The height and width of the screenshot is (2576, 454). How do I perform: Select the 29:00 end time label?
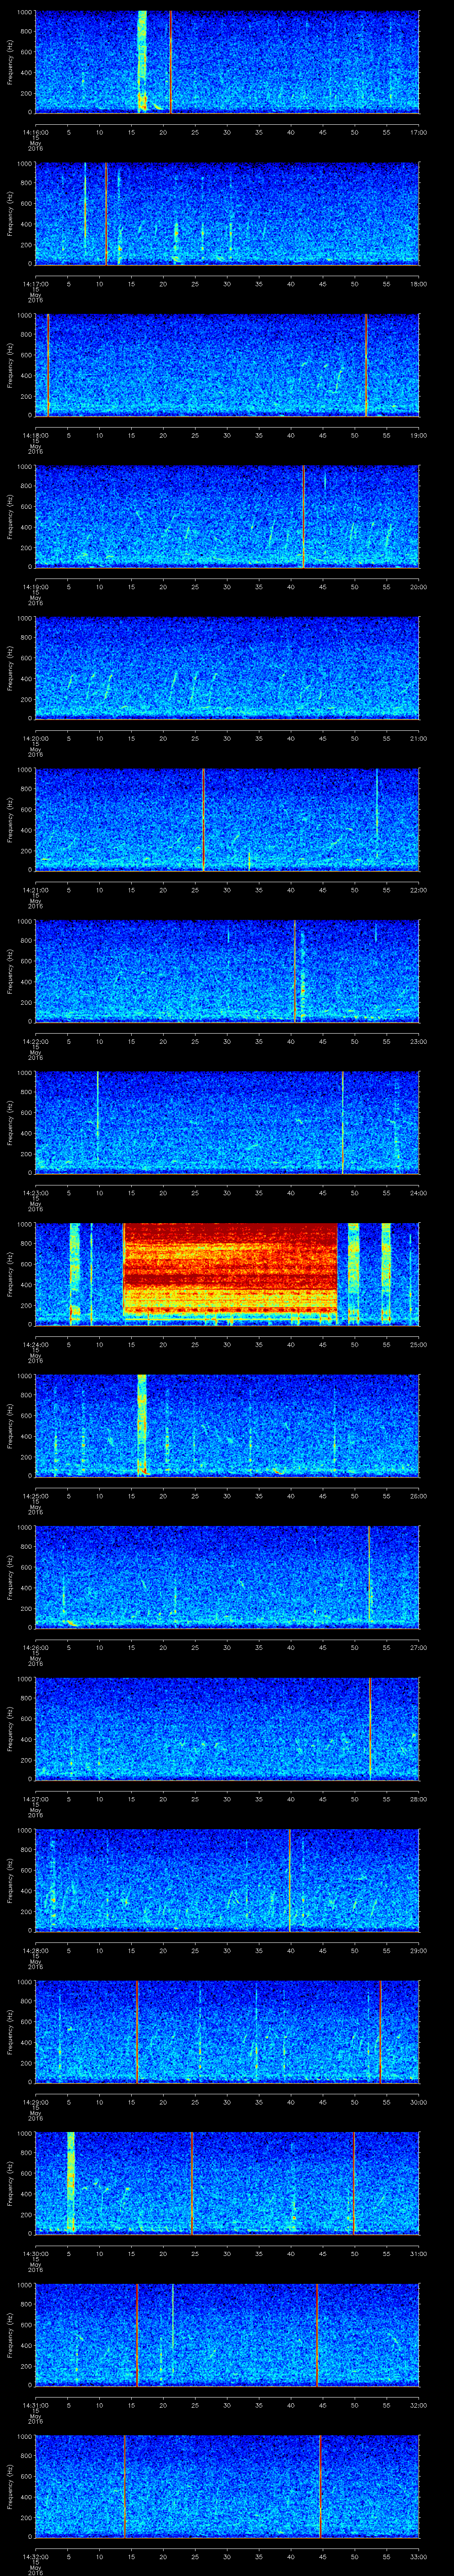(x=418, y=1950)
